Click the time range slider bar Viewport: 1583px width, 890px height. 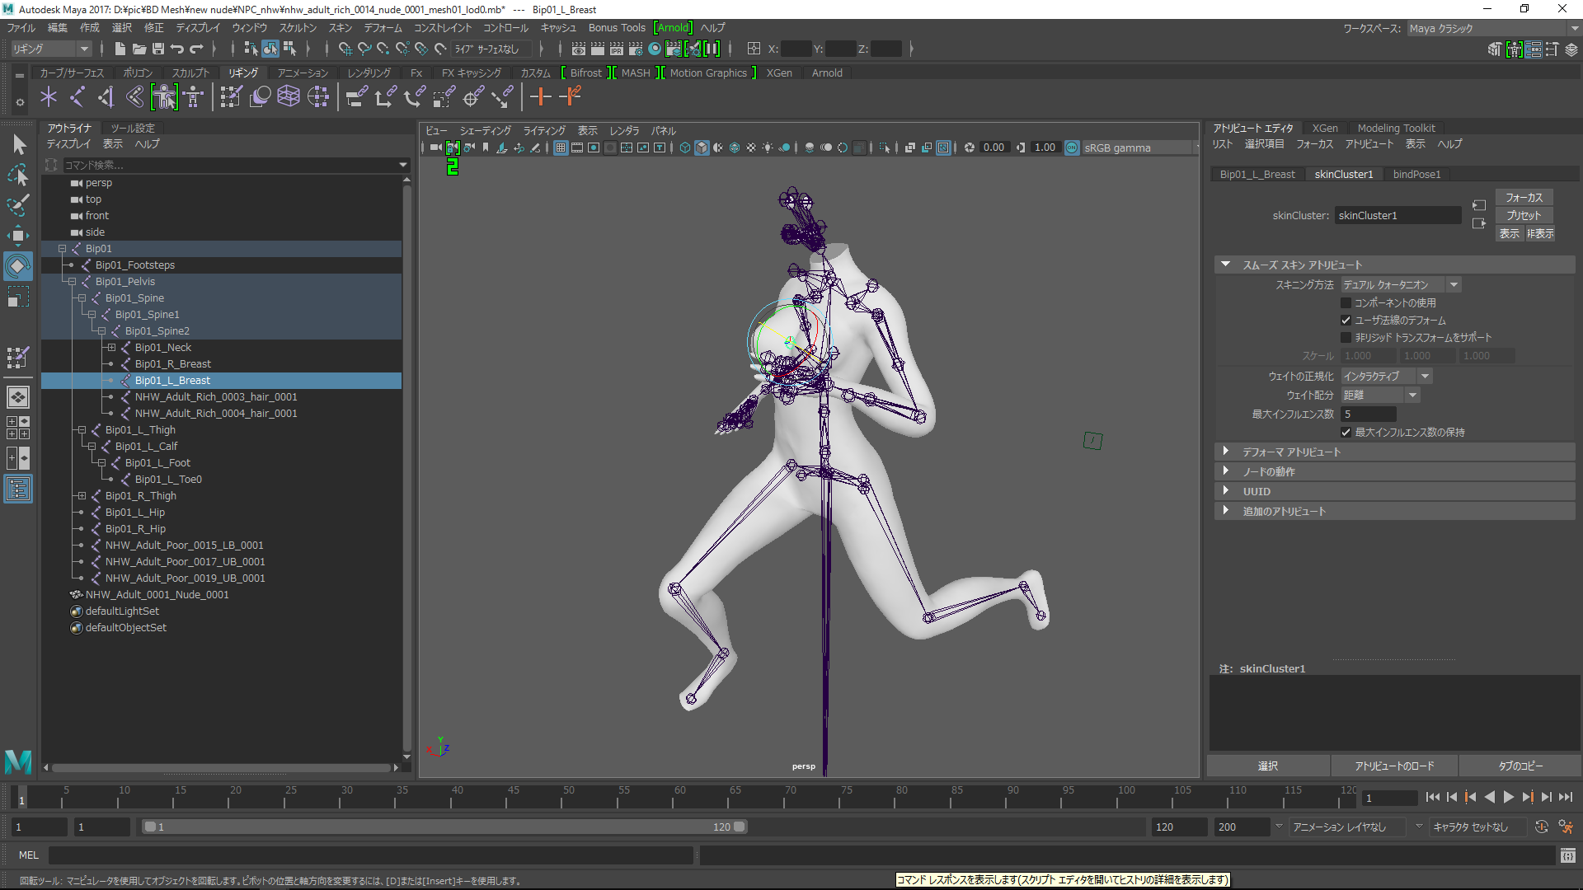[x=445, y=827]
